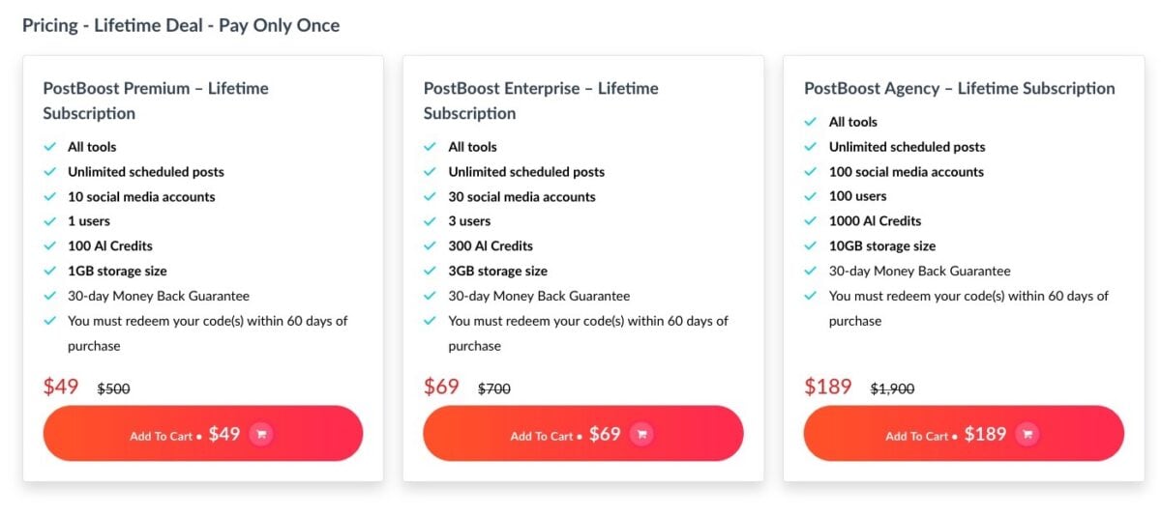Click the struck-through $1,900 original price
This screenshot has width=1161, height=517.
pos(892,388)
